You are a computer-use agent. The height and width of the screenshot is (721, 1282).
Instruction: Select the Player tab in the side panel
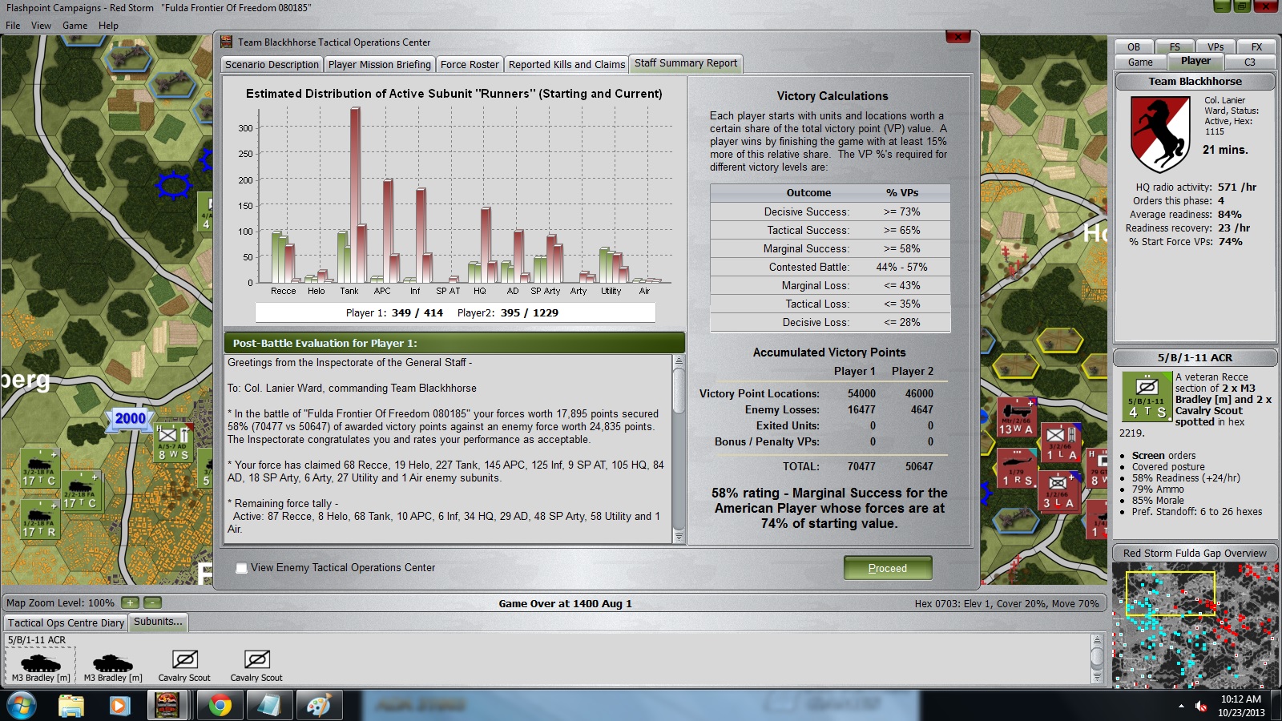click(1195, 62)
